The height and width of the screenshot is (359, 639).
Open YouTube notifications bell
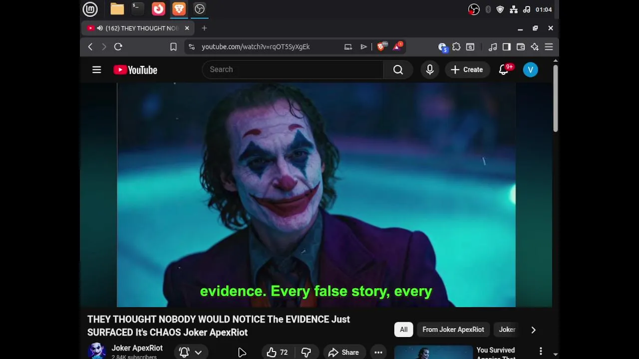tap(505, 70)
